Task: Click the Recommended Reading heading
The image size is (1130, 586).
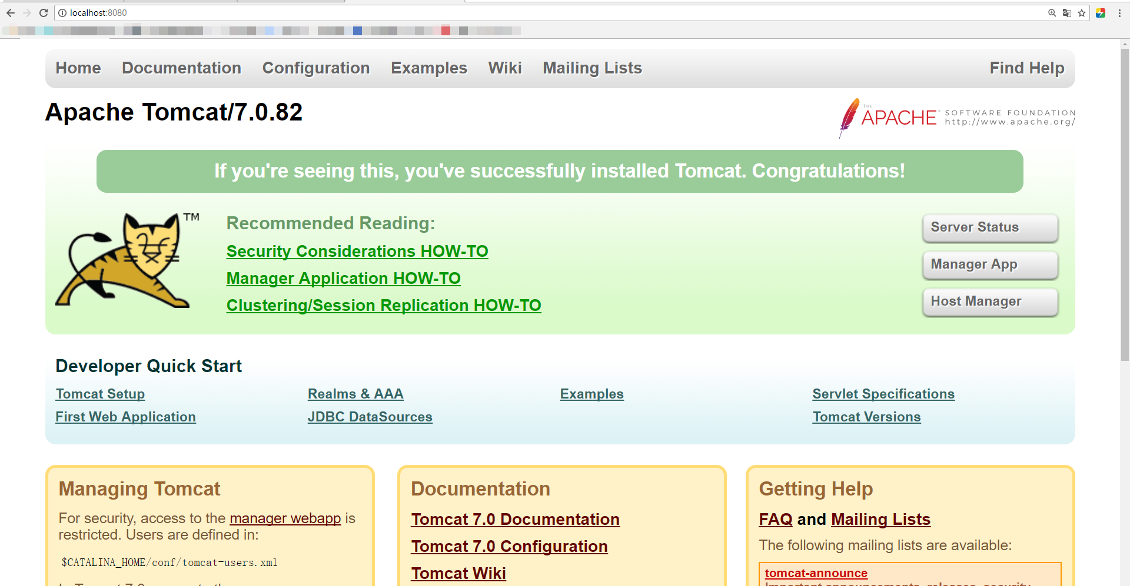Action: 331,223
